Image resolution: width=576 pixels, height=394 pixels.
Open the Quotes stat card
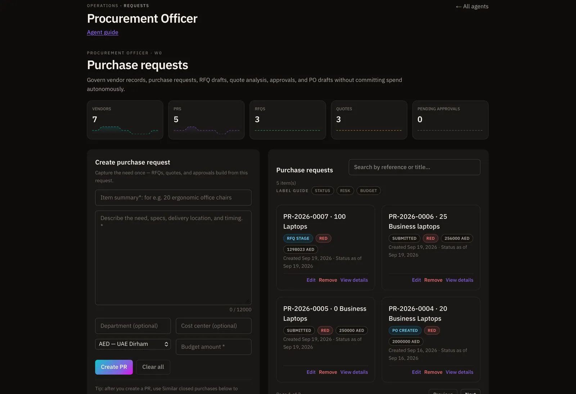[x=369, y=120]
